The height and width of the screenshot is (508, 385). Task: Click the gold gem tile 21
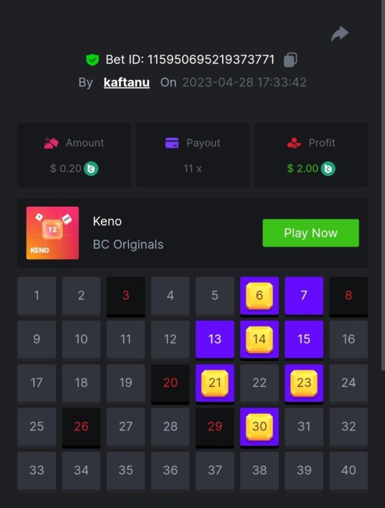[214, 383]
